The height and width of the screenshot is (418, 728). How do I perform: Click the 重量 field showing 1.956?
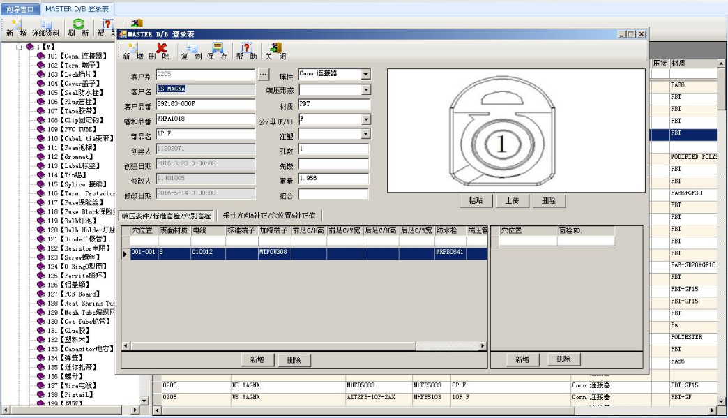tap(334, 179)
